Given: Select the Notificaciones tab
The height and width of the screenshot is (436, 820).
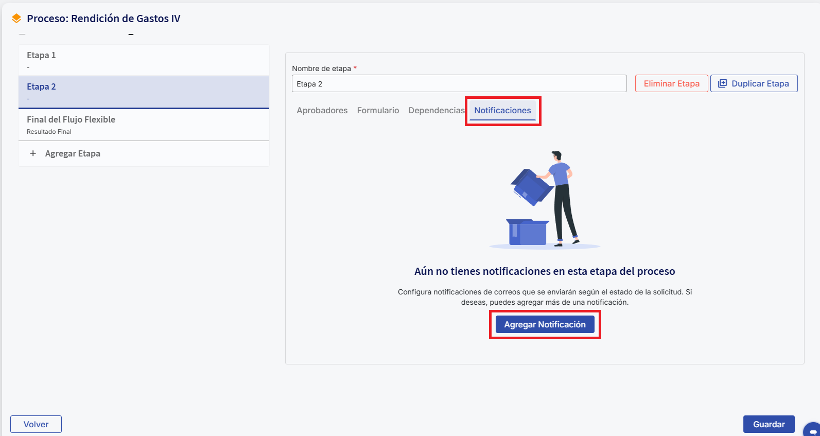Looking at the screenshot, I should tap(502, 110).
